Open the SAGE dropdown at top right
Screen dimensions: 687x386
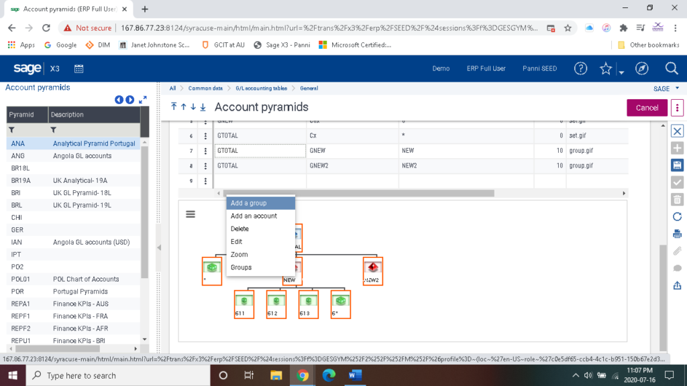pos(665,88)
